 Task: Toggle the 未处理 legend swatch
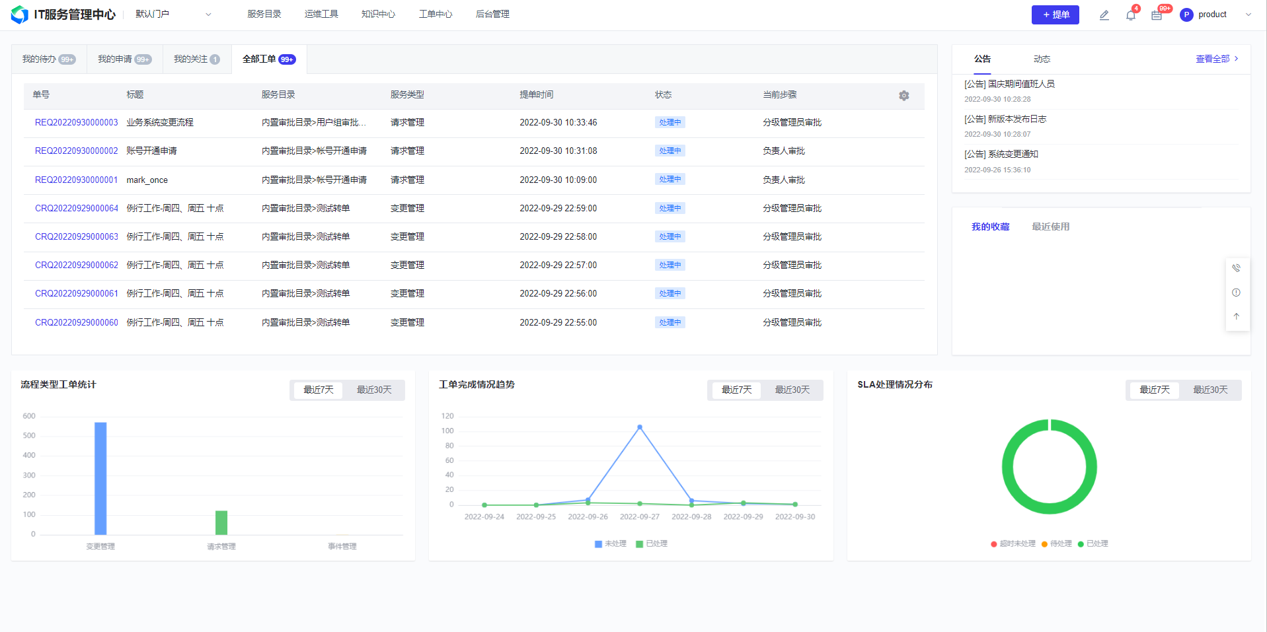click(x=598, y=544)
